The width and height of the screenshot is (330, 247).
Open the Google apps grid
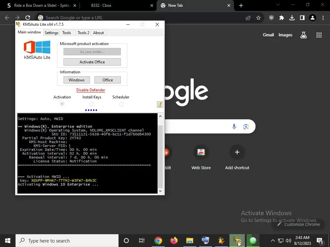tap(319, 35)
